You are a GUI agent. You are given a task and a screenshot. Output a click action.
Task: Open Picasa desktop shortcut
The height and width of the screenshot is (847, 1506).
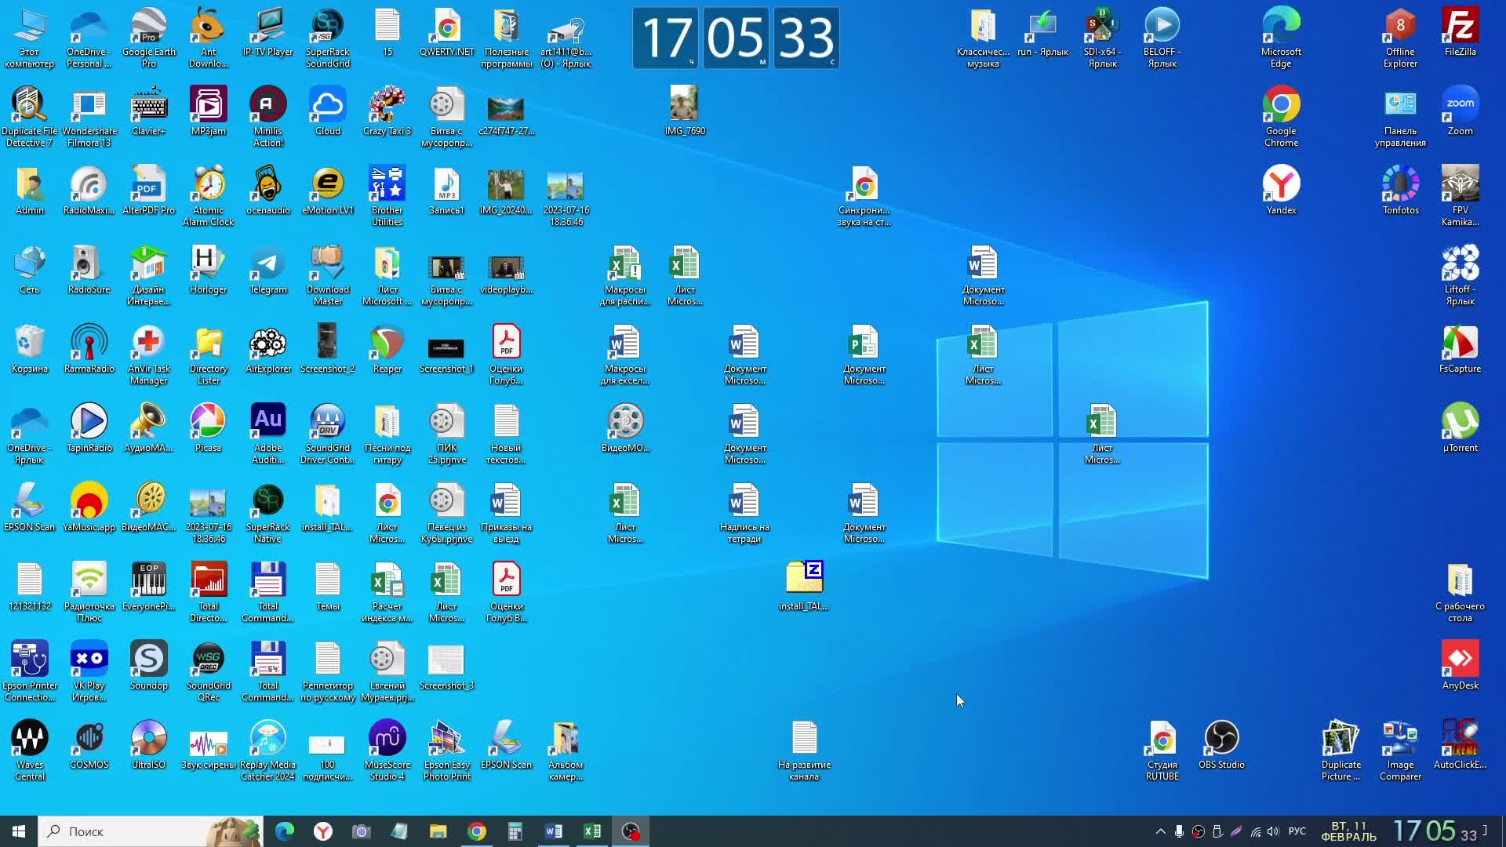click(208, 428)
